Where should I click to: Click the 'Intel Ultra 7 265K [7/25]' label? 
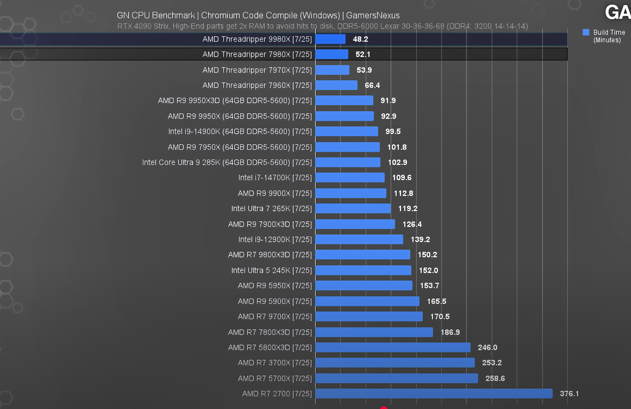click(x=271, y=208)
